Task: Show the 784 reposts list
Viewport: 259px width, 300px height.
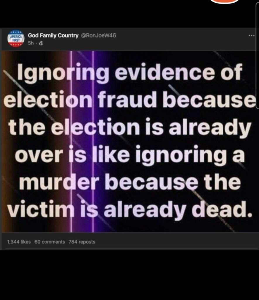Action: tap(82, 242)
